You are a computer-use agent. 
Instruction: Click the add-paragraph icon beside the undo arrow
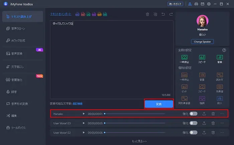pyautogui.click(x=155, y=14)
